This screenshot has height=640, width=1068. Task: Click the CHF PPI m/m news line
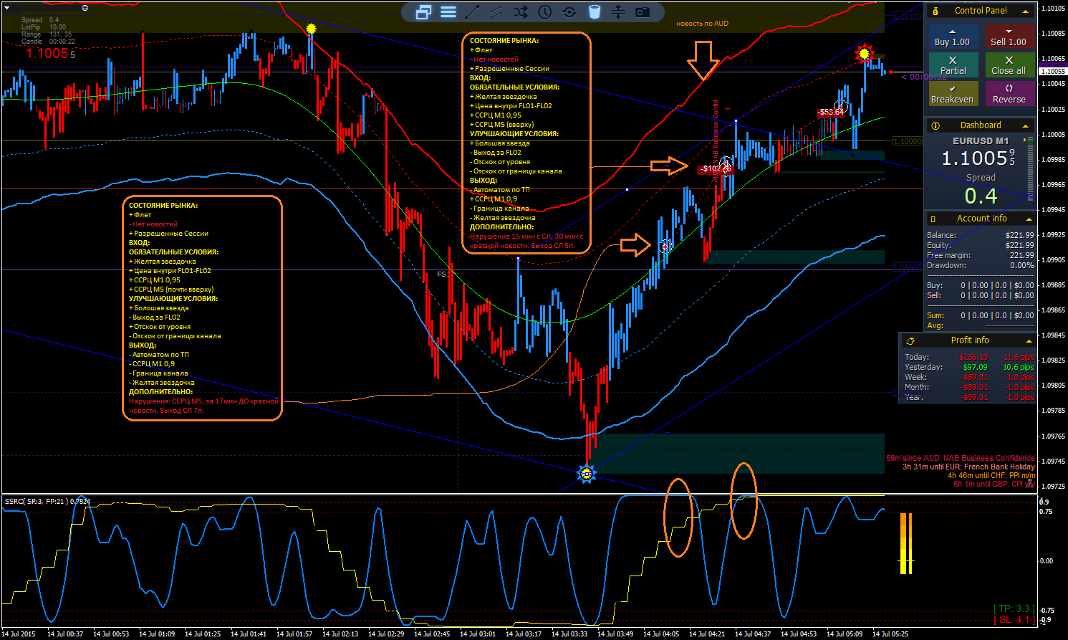[x=991, y=475]
